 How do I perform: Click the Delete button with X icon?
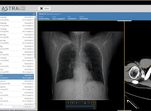tap(44, 8)
